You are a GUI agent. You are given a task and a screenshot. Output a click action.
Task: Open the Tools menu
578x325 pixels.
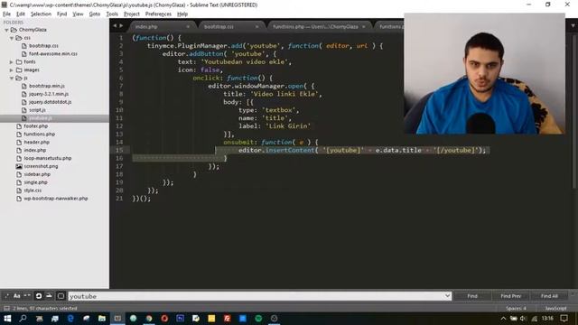coord(112,14)
